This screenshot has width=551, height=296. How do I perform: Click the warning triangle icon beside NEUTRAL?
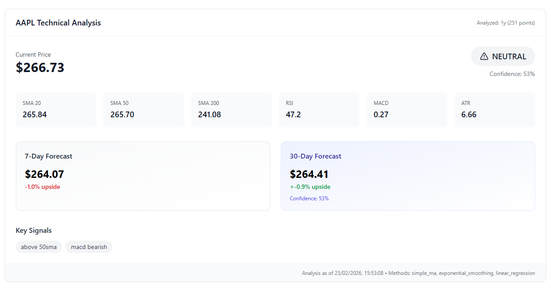click(484, 56)
